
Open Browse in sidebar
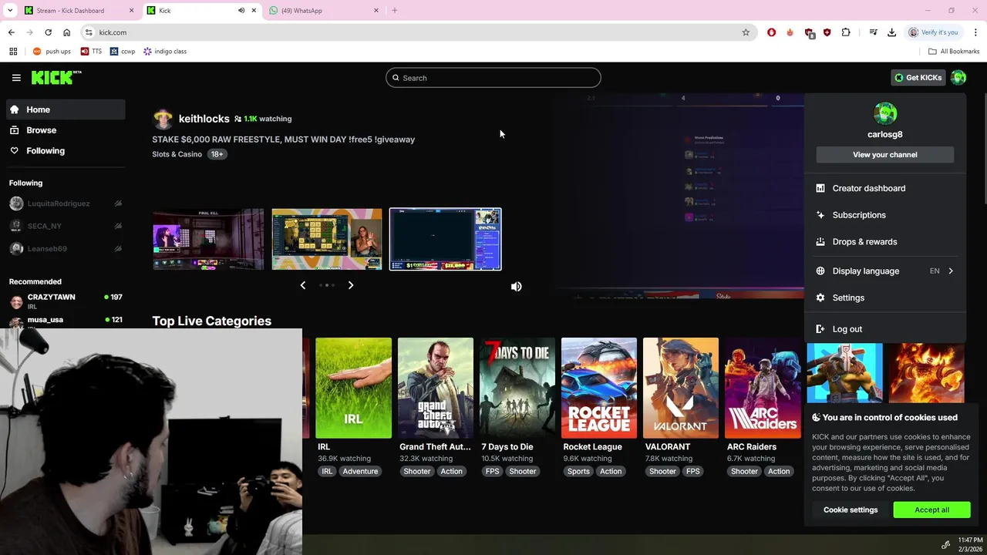pos(66,130)
